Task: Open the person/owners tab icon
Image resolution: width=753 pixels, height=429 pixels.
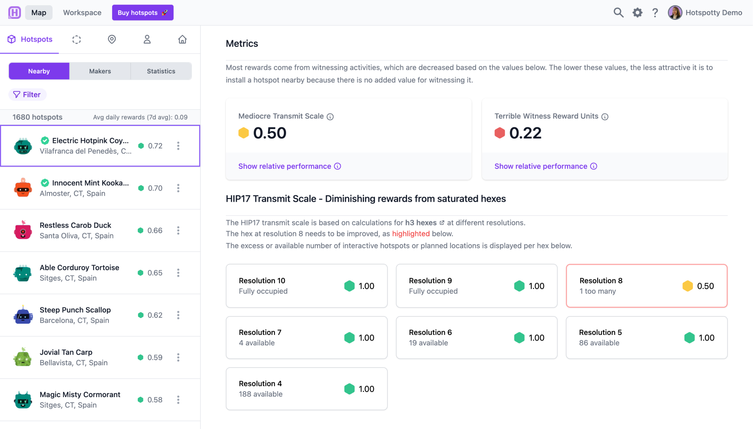Action: (x=147, y=39)
